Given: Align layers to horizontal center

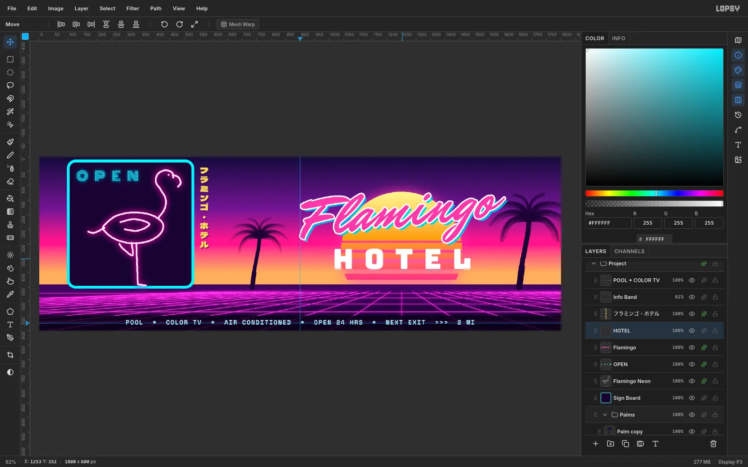Looking at the screenshot, I should (76, 24).
